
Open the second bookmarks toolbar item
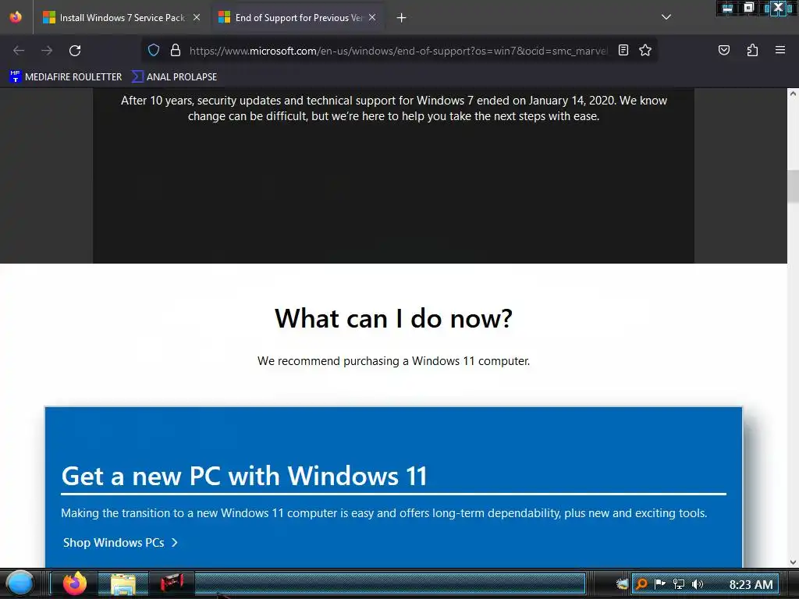pyautogui.click(x=175, y=77)
